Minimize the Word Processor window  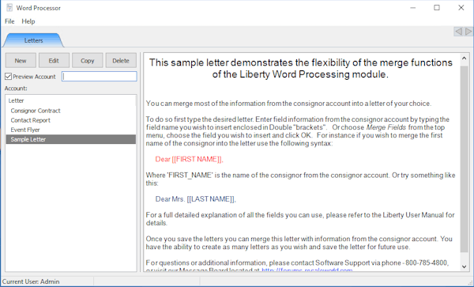tap(413, 8)
